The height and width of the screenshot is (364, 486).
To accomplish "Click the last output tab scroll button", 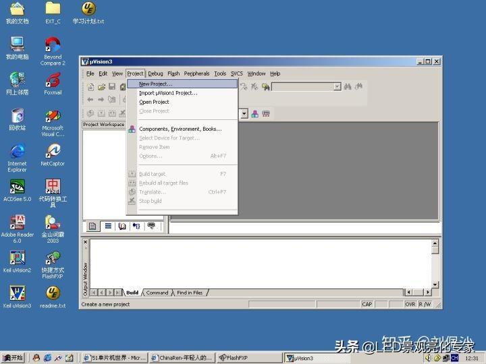I will [x=117, y=292].
